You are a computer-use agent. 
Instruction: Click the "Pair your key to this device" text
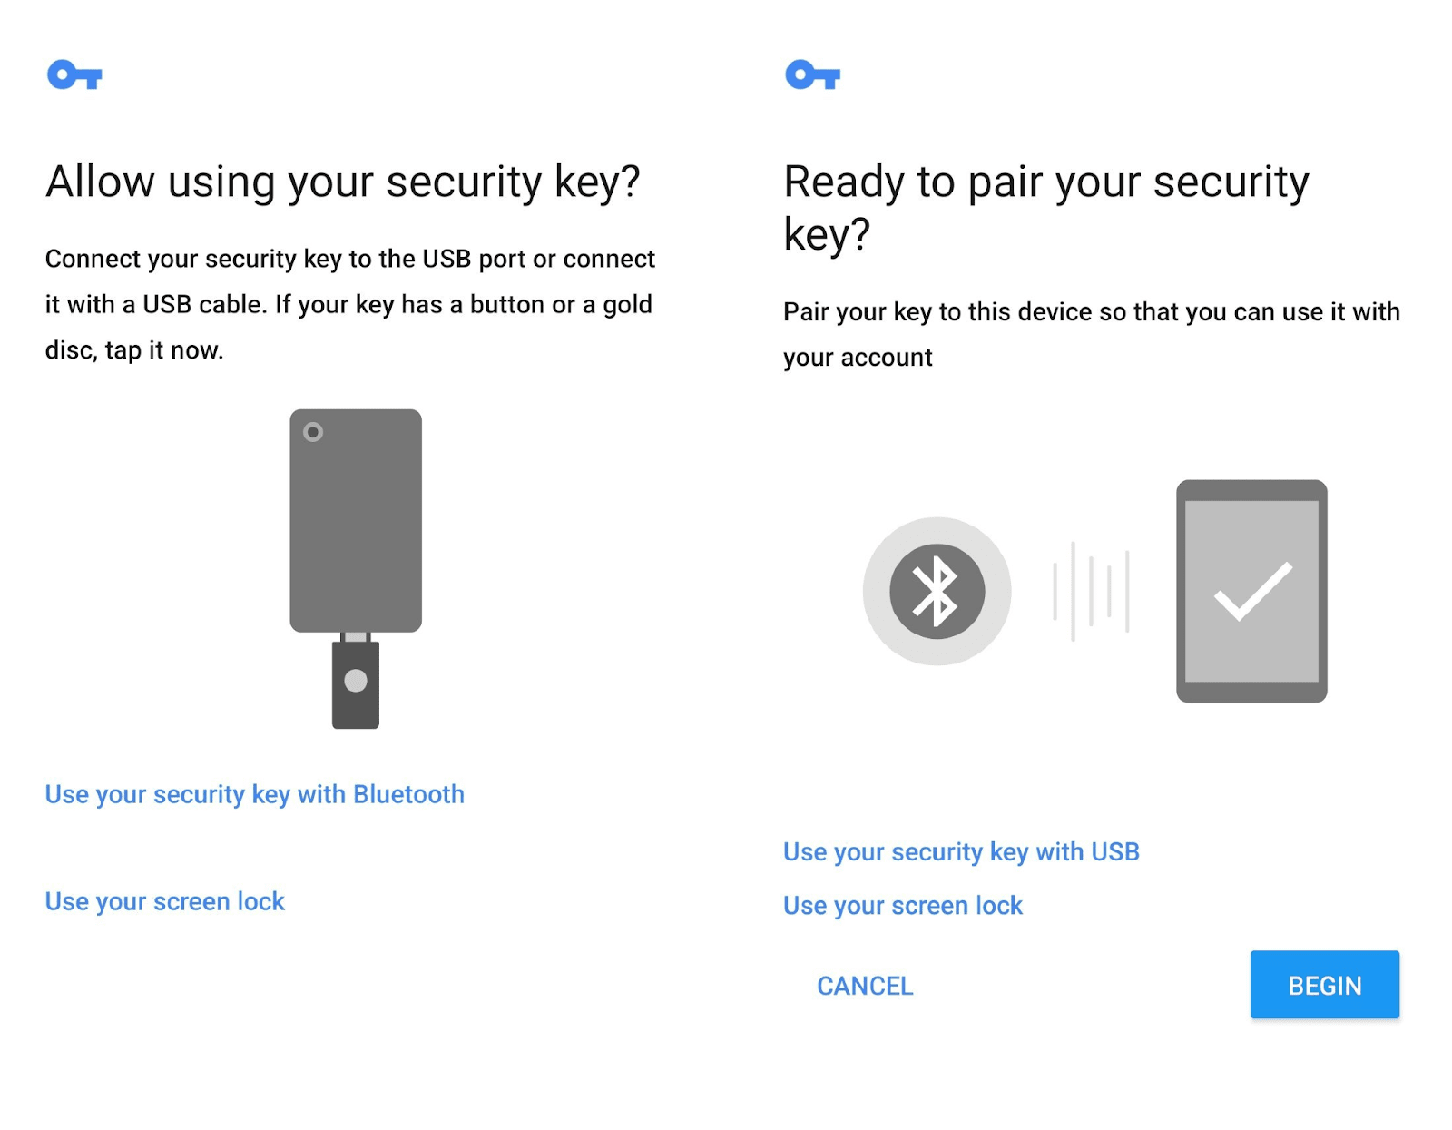pos(1092,334)
